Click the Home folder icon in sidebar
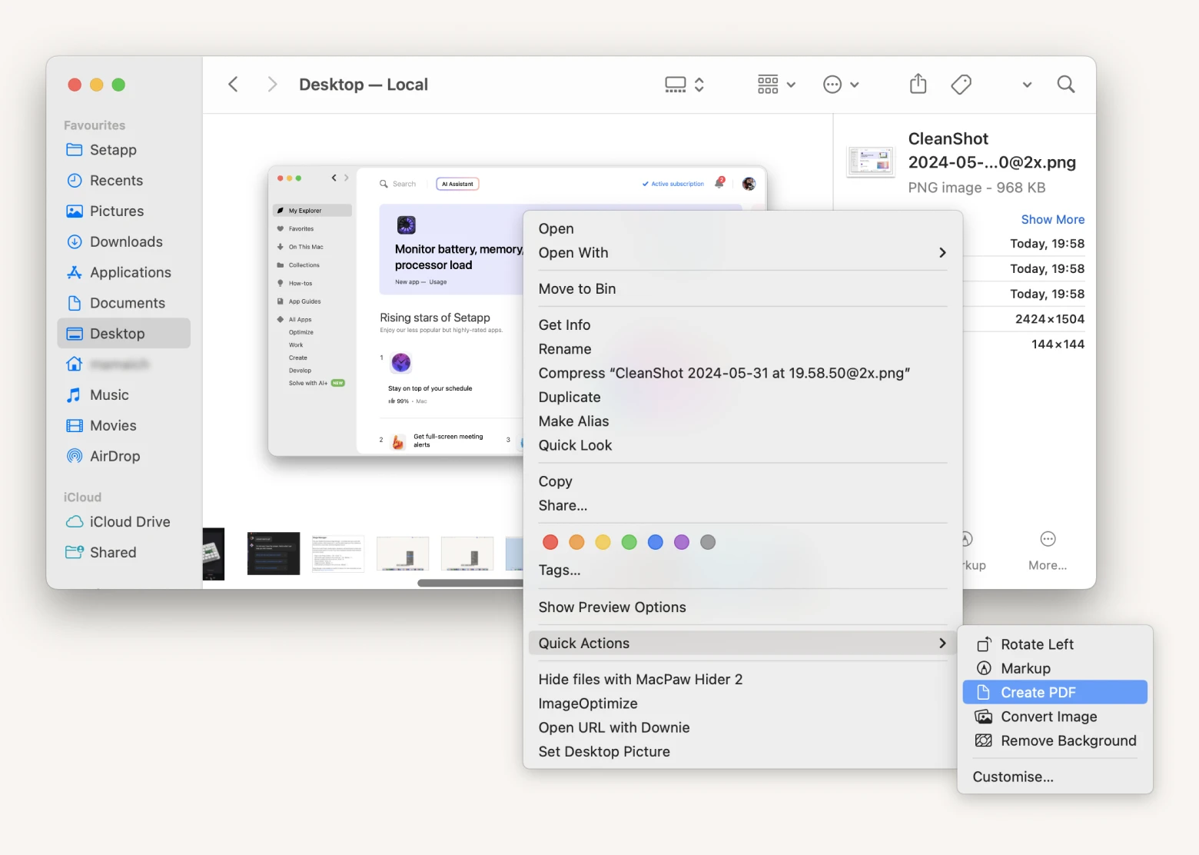 (x=75, y=364)
